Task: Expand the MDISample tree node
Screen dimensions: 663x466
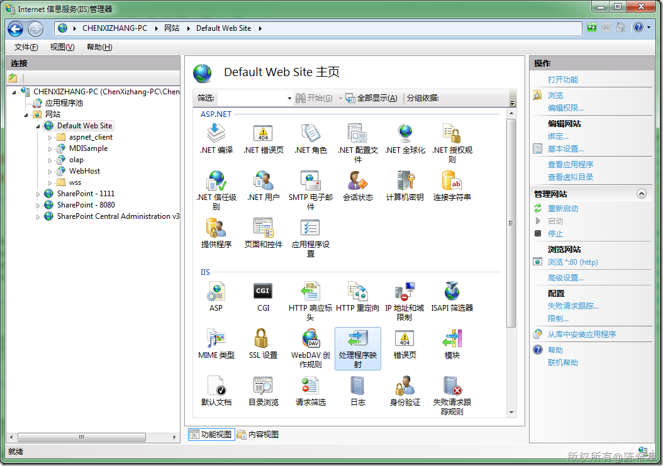Action: pos(50,149)
